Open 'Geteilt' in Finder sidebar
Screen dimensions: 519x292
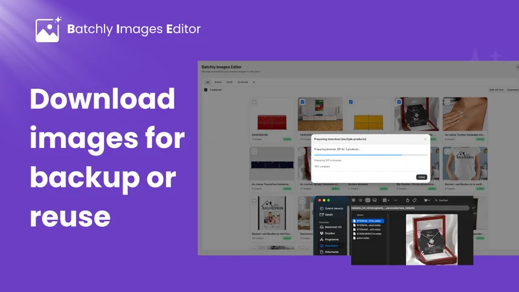click(326, 215)
